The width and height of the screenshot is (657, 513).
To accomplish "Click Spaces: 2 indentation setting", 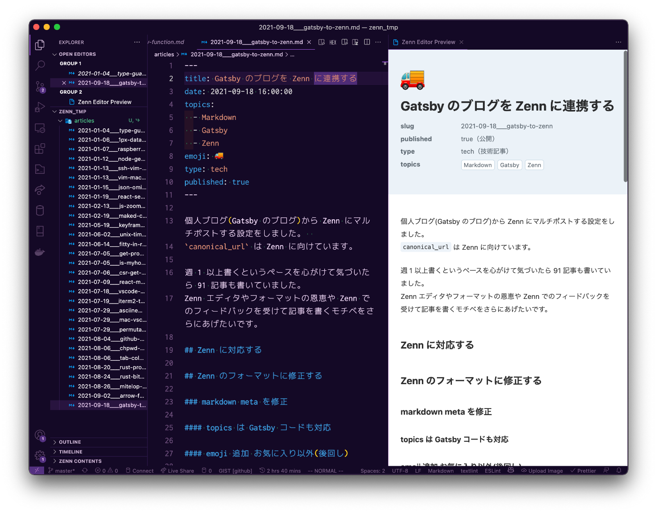I will 373,471.
